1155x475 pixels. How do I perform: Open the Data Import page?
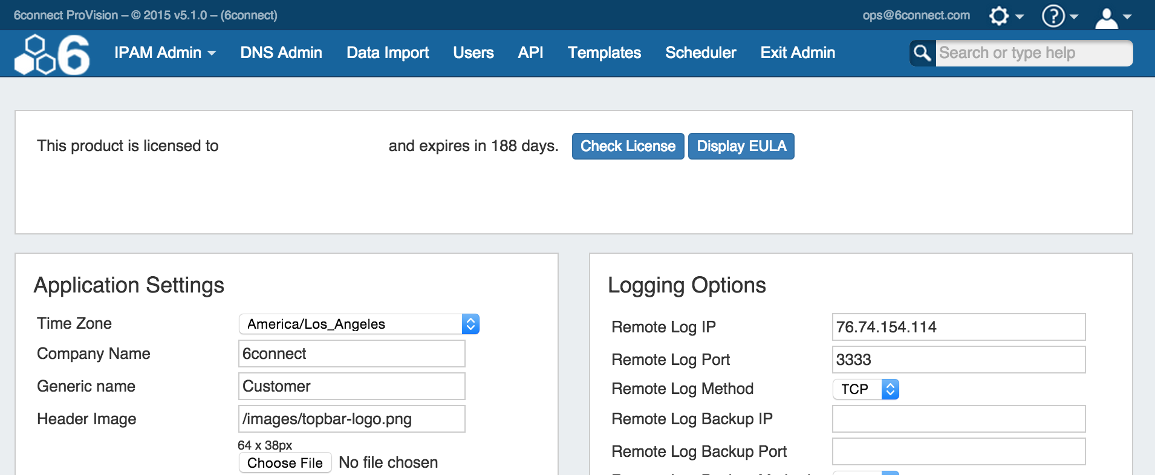point(387,53)
